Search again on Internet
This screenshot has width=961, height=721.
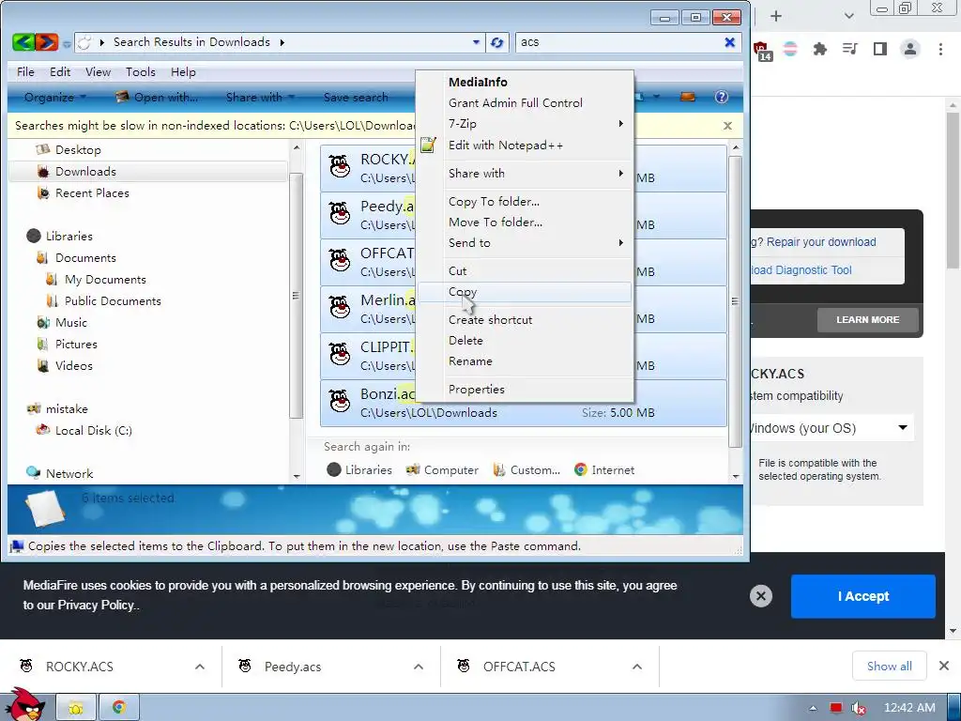(604, 469)
